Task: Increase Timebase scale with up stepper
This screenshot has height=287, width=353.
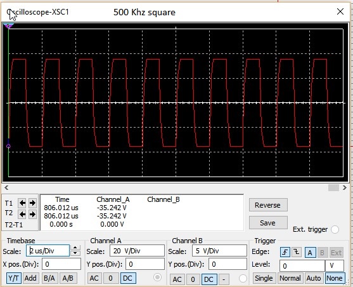Action: [x=75, y=248]
